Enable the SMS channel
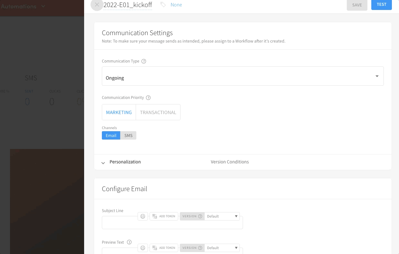This screenshot has height=254, width=399. pyautogui.click(x=128, y=135)
